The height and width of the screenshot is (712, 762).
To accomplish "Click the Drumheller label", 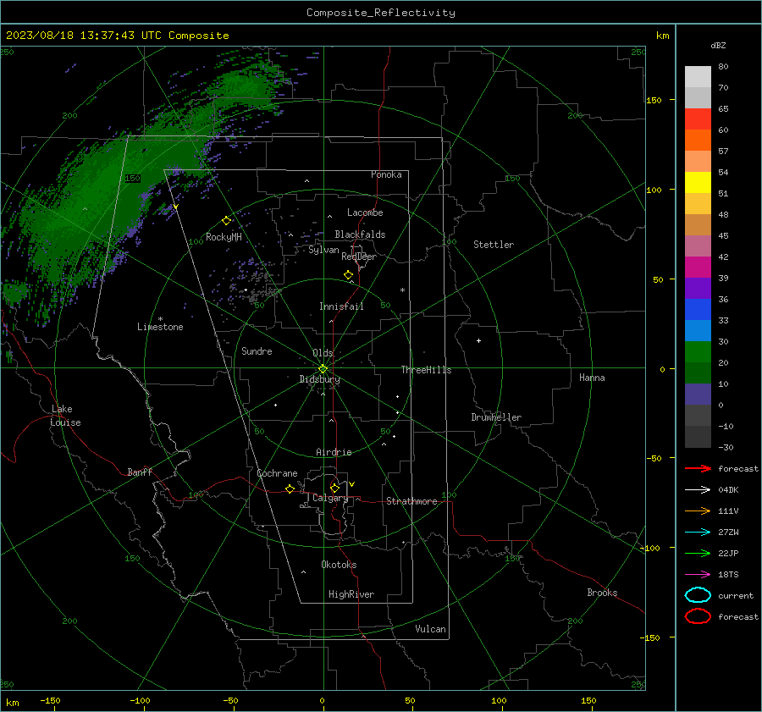I will pos(496,417).
